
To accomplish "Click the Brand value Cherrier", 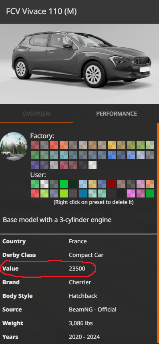I will tap(80, 282).
